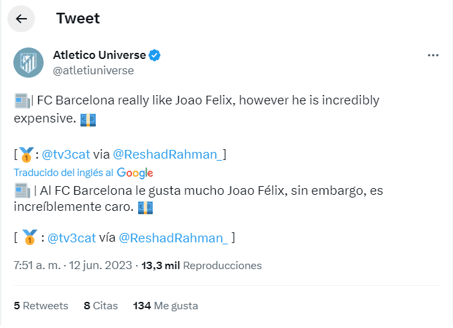The image size is (453, 328).
Task: Click the back arrow icon
Action: pyautogui.click(x=21, y=19)
